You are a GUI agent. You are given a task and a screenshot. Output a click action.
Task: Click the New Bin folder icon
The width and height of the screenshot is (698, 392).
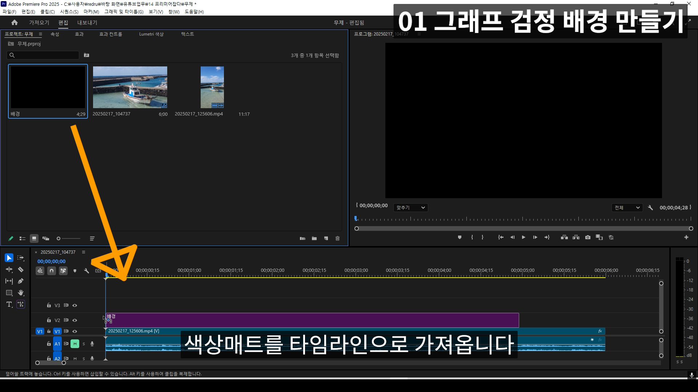(314, 238)
